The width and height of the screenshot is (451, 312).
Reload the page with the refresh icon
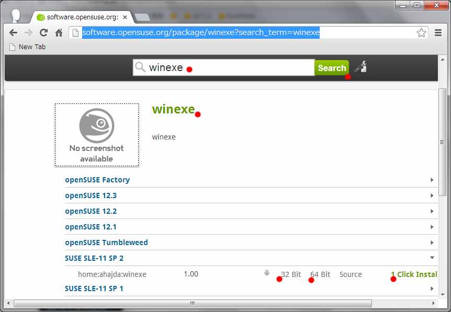click(44, 33)
